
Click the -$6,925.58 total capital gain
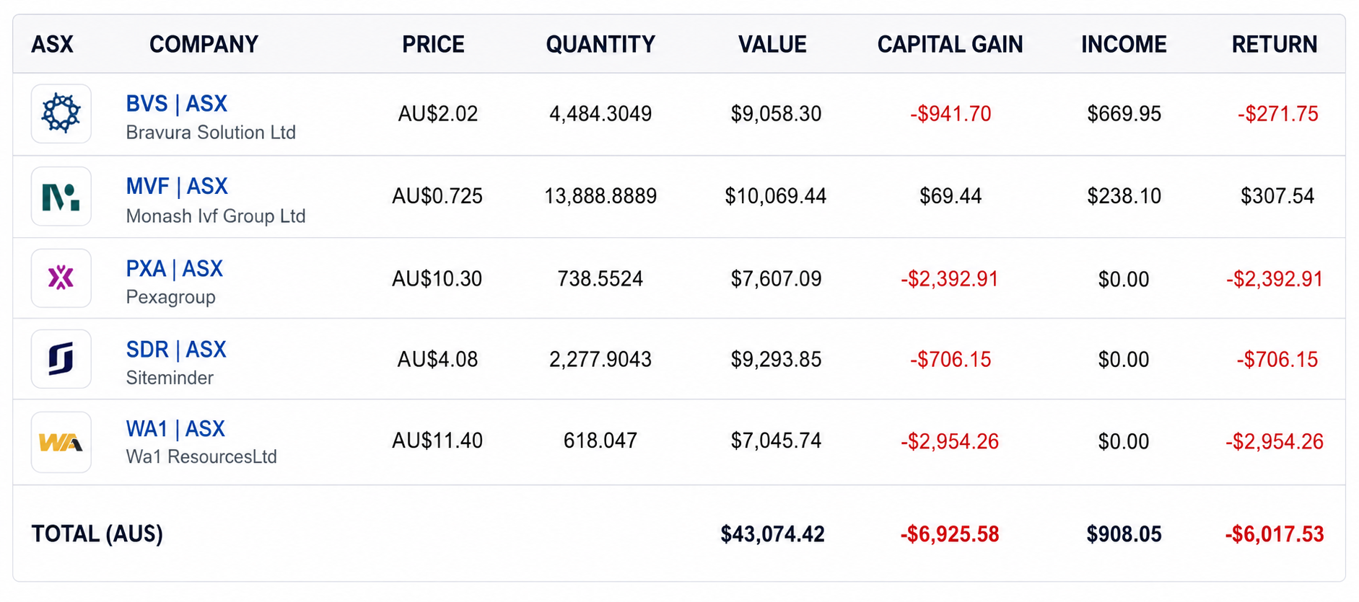point(950,534)
